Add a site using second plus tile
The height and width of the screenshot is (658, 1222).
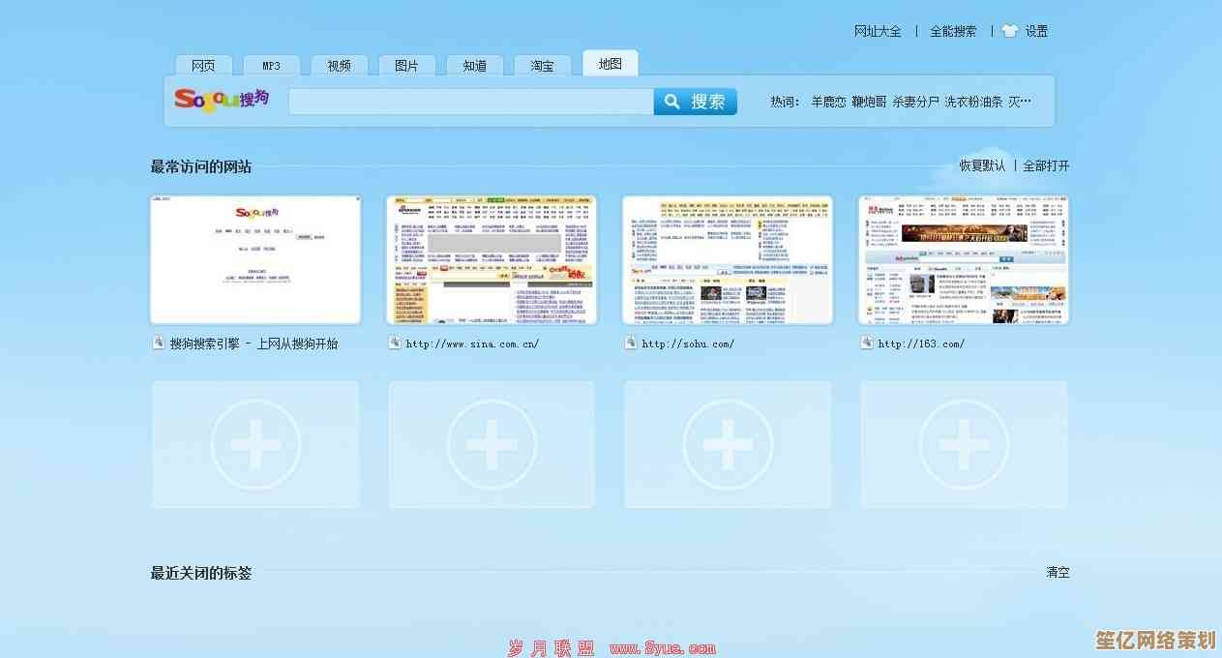492,444
